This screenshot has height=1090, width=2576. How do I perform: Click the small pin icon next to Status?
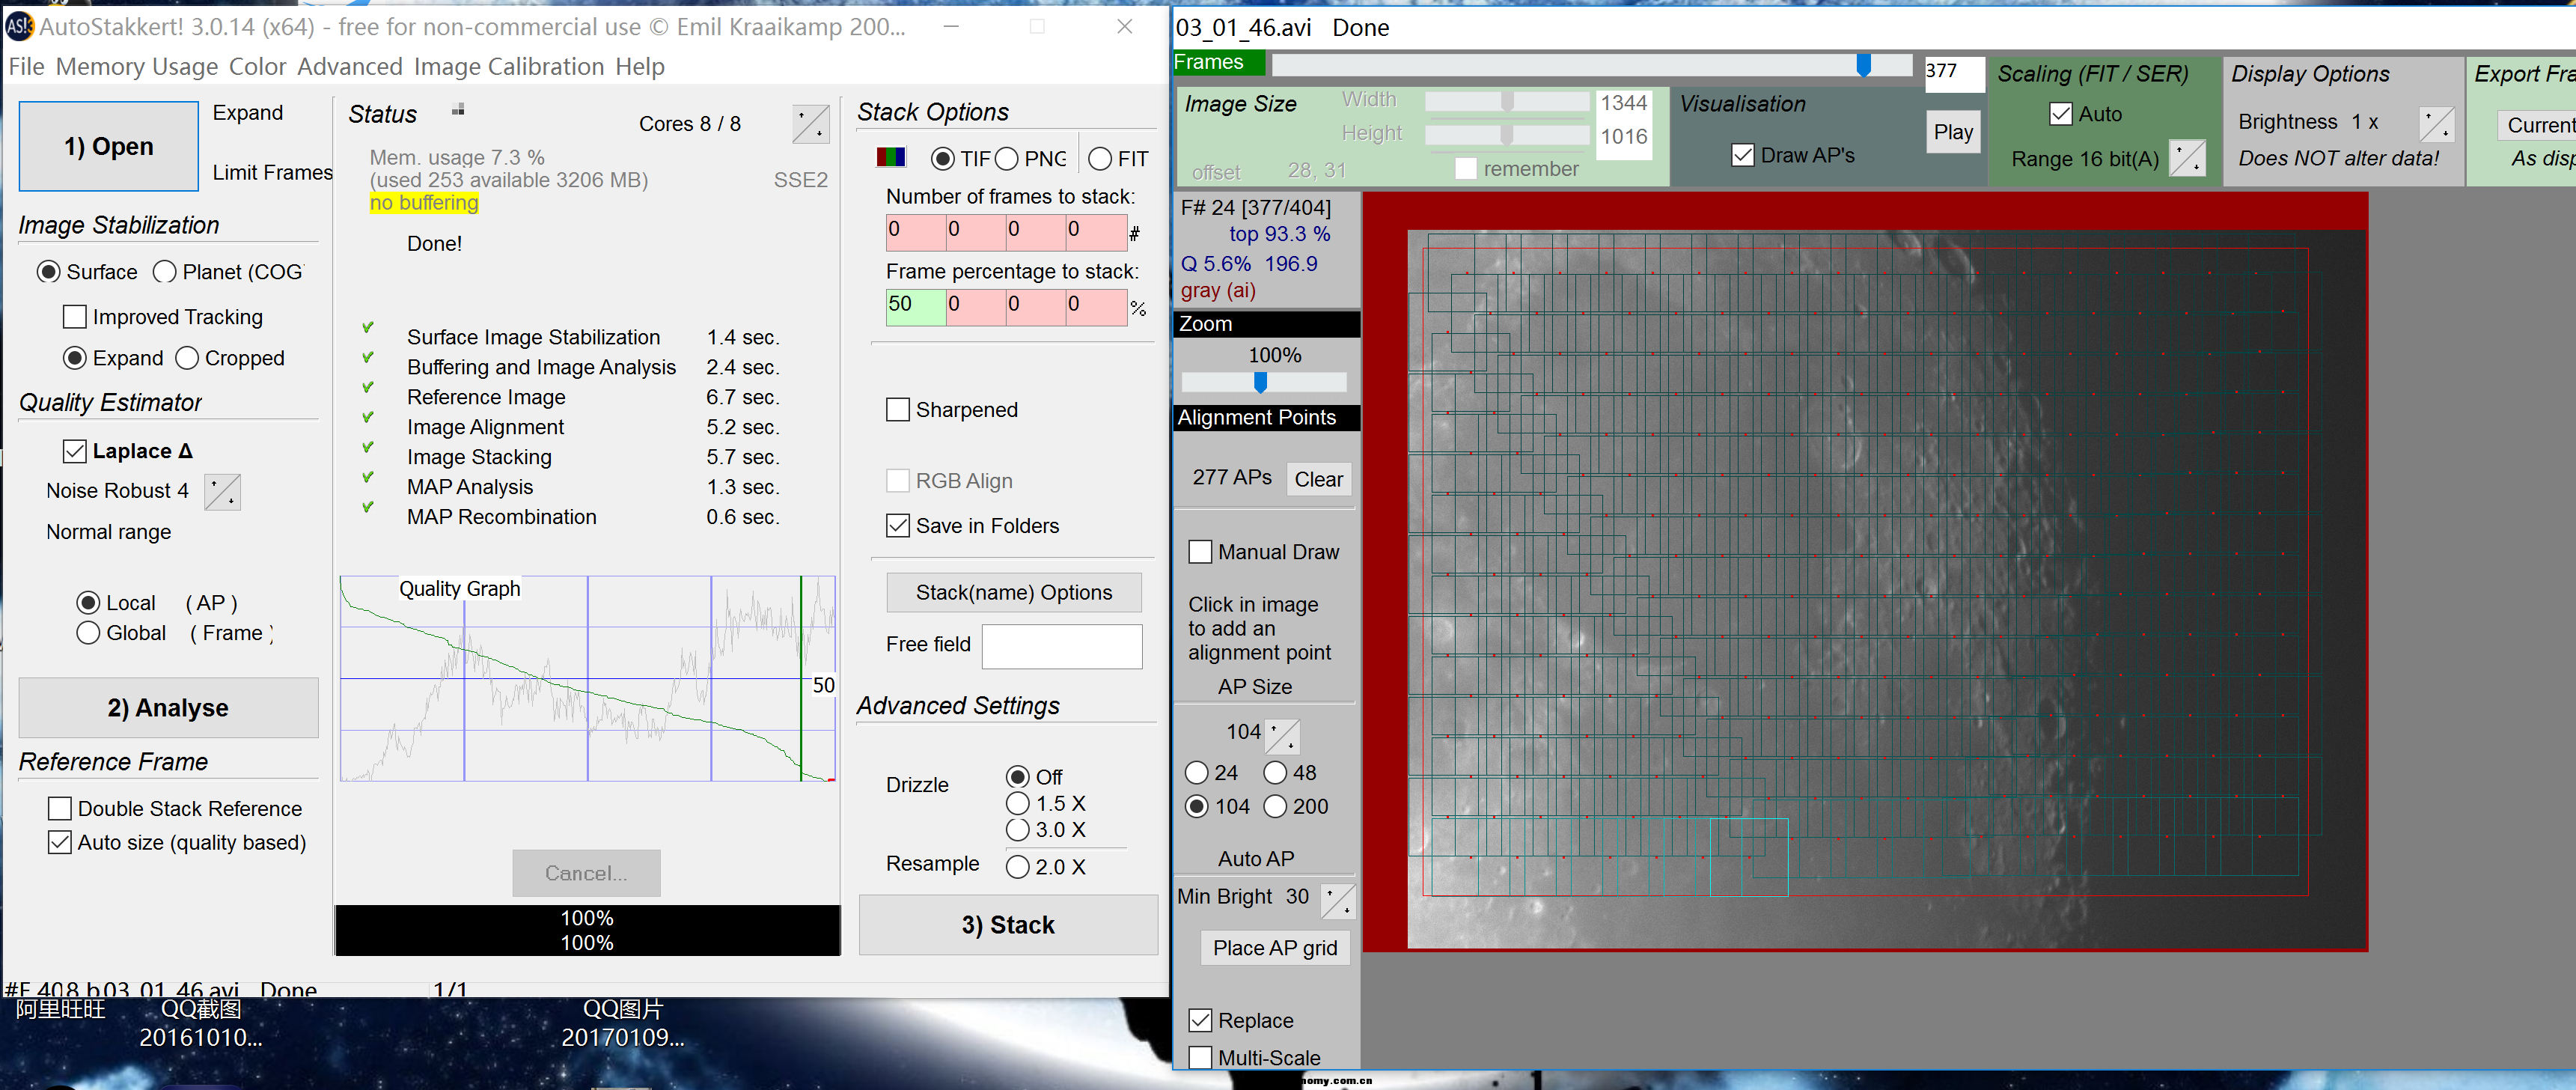pyautogui.click(x=458, y=110)
